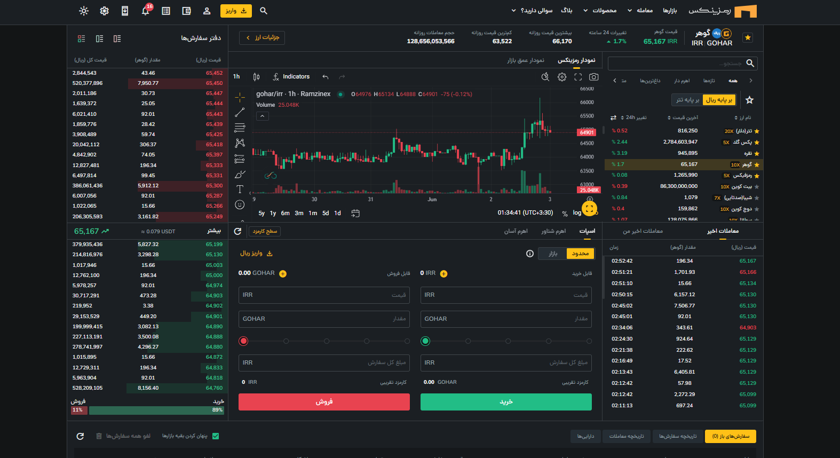Click yellow واریز deposit button
840x458 pixels.
click(236, 11)
